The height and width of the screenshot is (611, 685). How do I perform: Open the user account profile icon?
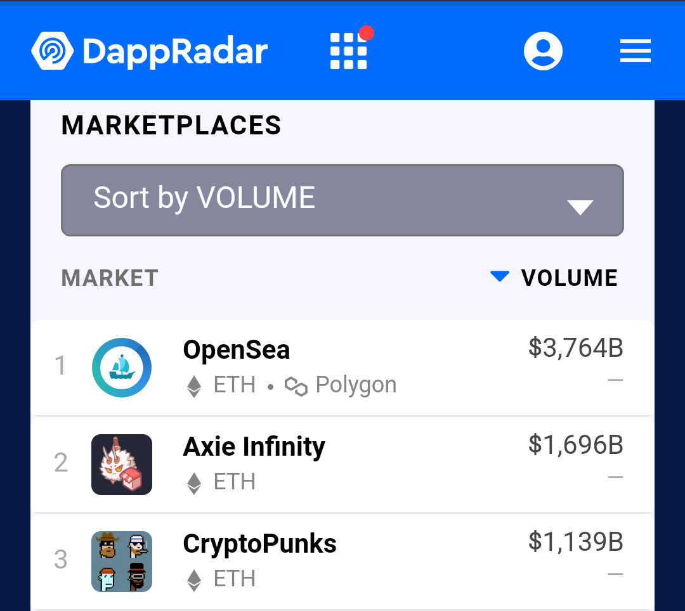543,51
